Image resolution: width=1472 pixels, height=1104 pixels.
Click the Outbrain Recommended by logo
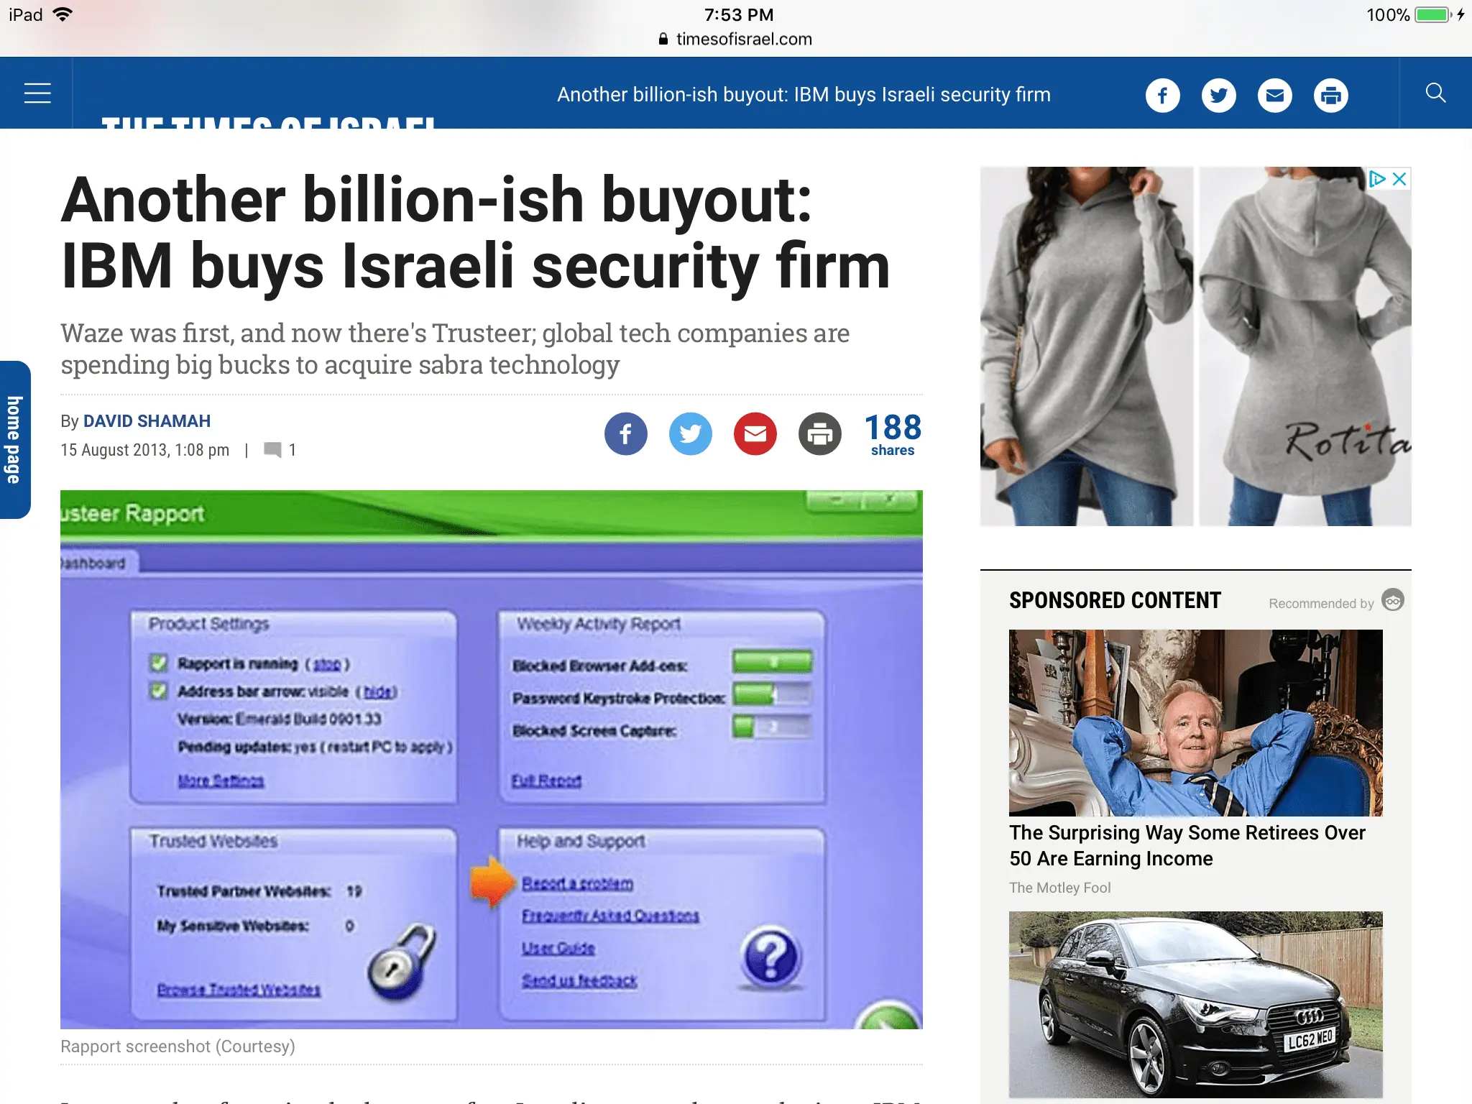coord(1392,601)
